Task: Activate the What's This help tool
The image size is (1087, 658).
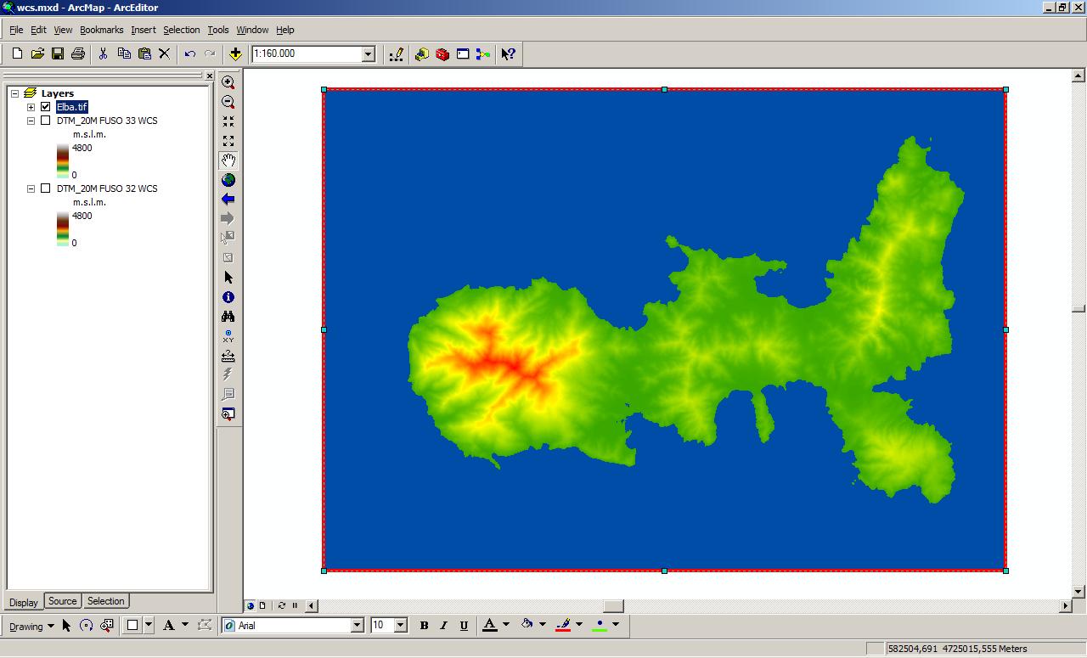Action: click(508, 53)
